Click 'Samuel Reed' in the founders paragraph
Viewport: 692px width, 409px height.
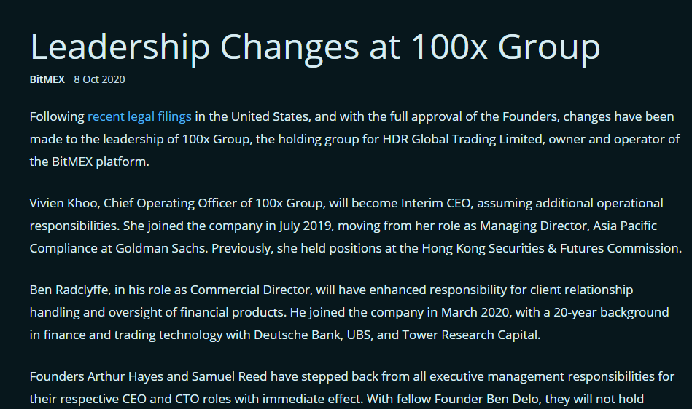click(x=229, y=376)
